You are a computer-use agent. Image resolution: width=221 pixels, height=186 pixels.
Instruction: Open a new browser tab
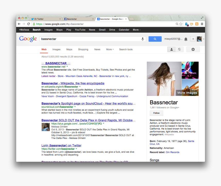click(x=132, y=19)
